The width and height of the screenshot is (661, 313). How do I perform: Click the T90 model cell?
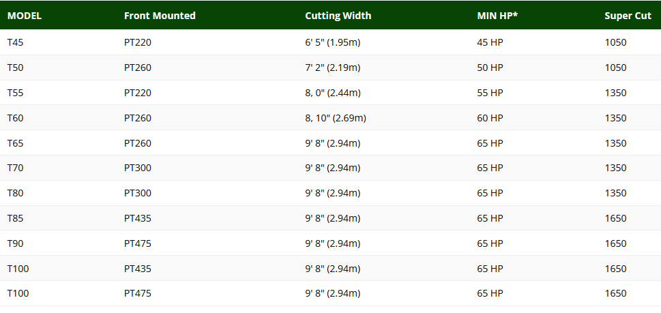click(16, 243)
